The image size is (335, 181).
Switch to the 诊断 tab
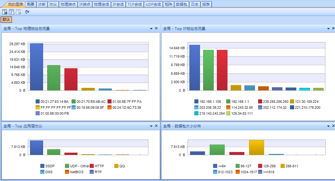(42, 4)
